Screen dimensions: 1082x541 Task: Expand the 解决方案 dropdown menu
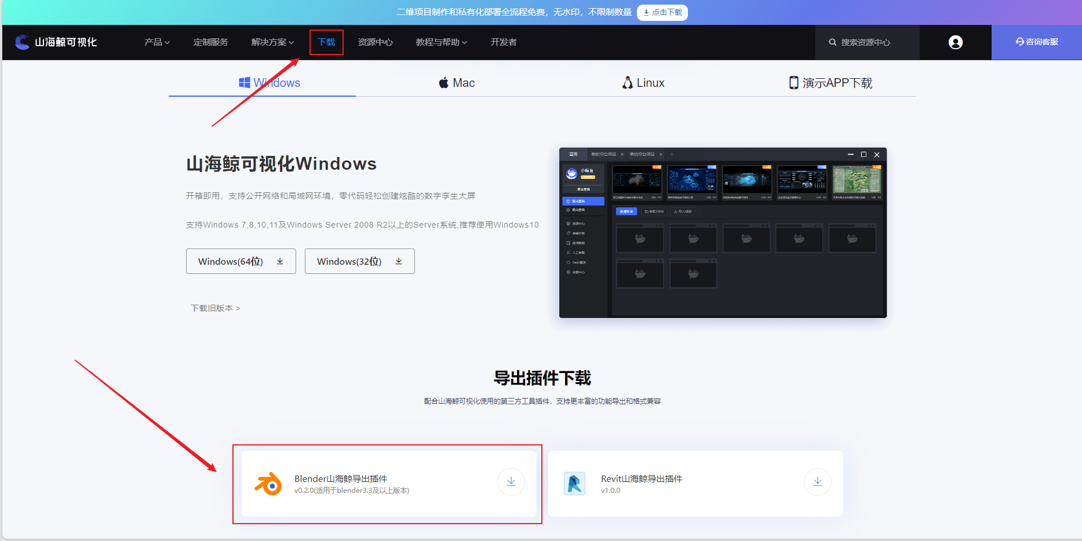point(272,42)
